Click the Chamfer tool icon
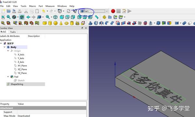195x117 pixels. pyautogui.click(x=112, y=23)
